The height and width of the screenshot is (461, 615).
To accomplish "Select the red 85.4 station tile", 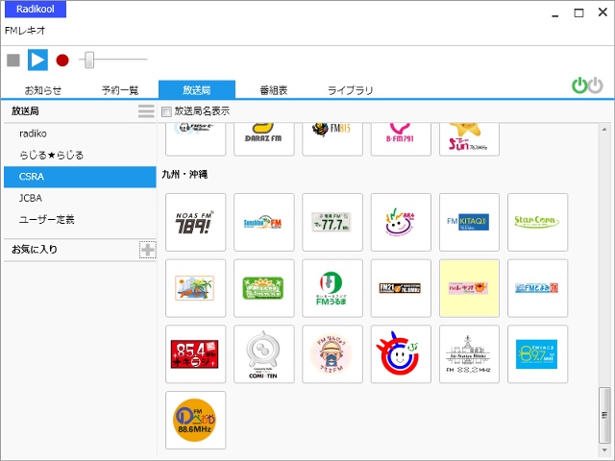I will click(196, 354).
